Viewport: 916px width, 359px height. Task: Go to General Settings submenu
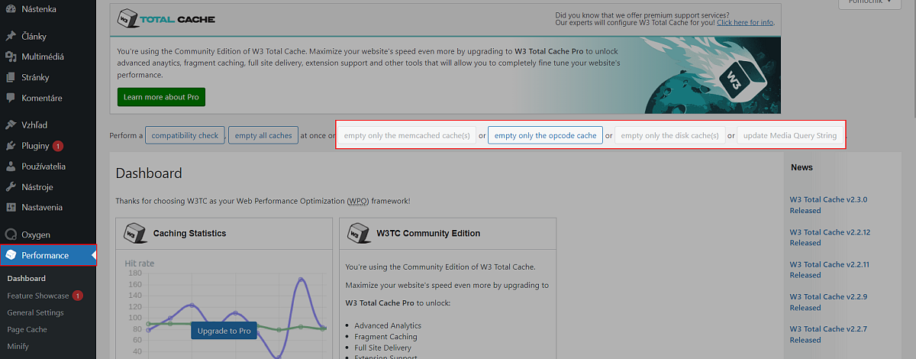coord(35,312)
